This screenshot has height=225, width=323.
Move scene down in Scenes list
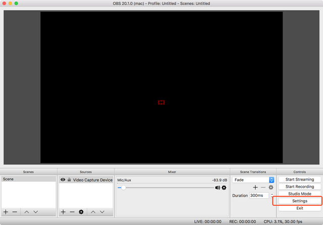(36, 212)
